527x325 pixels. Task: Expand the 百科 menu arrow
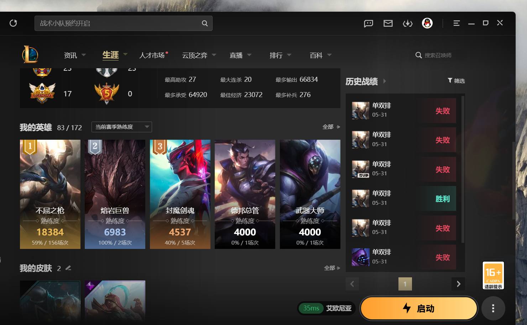329,55
